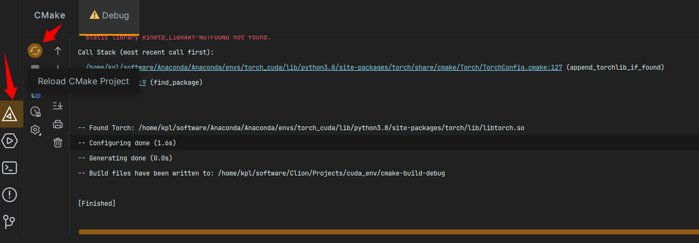
Task: Click the '-- Configuring done (1.6s)' line
Action: click(127, 143)
